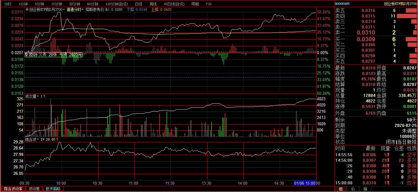Open the 明细 details view
The image size is (418, 192).
pyautogui.click(x=195, y=4)
